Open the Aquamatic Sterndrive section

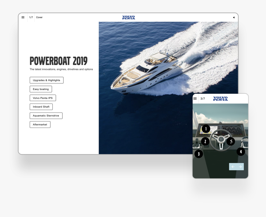pyautogui.click(x=46, y=116)
